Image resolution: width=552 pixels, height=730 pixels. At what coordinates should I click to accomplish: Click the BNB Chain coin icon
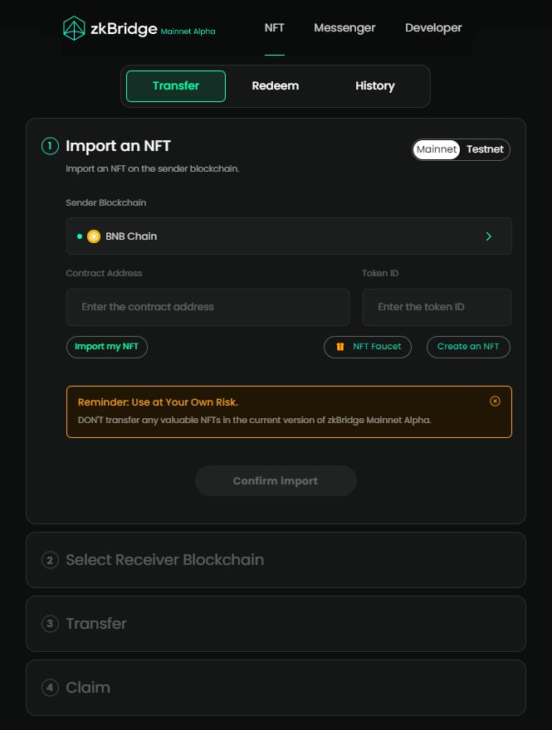pos(94,236)
